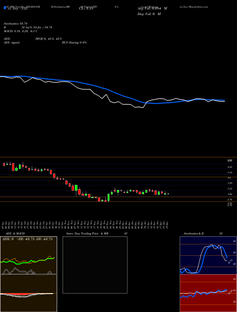Click the rightmost candlestick on the price chart
The height and width of the screenshot is (312, 237).
click(x=168, y=194)
